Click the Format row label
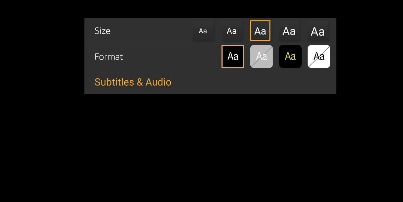 coord(109,57)
